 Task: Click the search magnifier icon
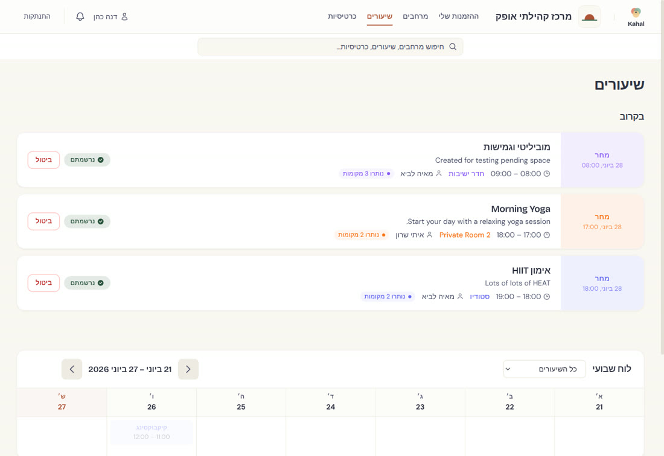[453, 46]
